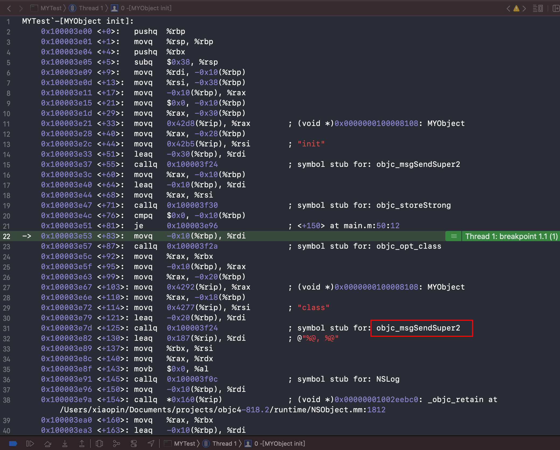This screenshot has width=560, height=450.
Task: Click 'subq' instruction on line 5
Action: point(143,62)
